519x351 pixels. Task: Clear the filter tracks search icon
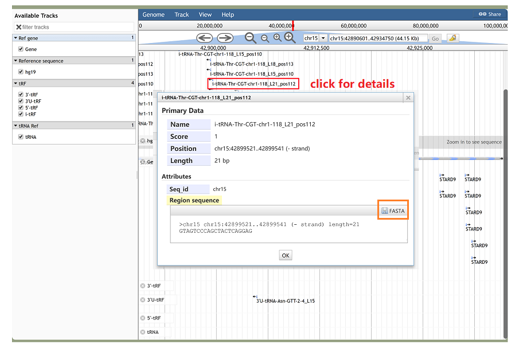(18, 27)
